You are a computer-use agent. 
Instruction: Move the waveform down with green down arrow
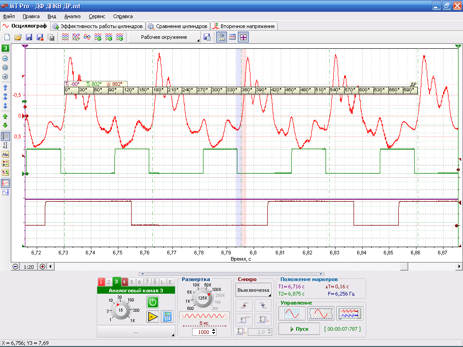point(5,126)
